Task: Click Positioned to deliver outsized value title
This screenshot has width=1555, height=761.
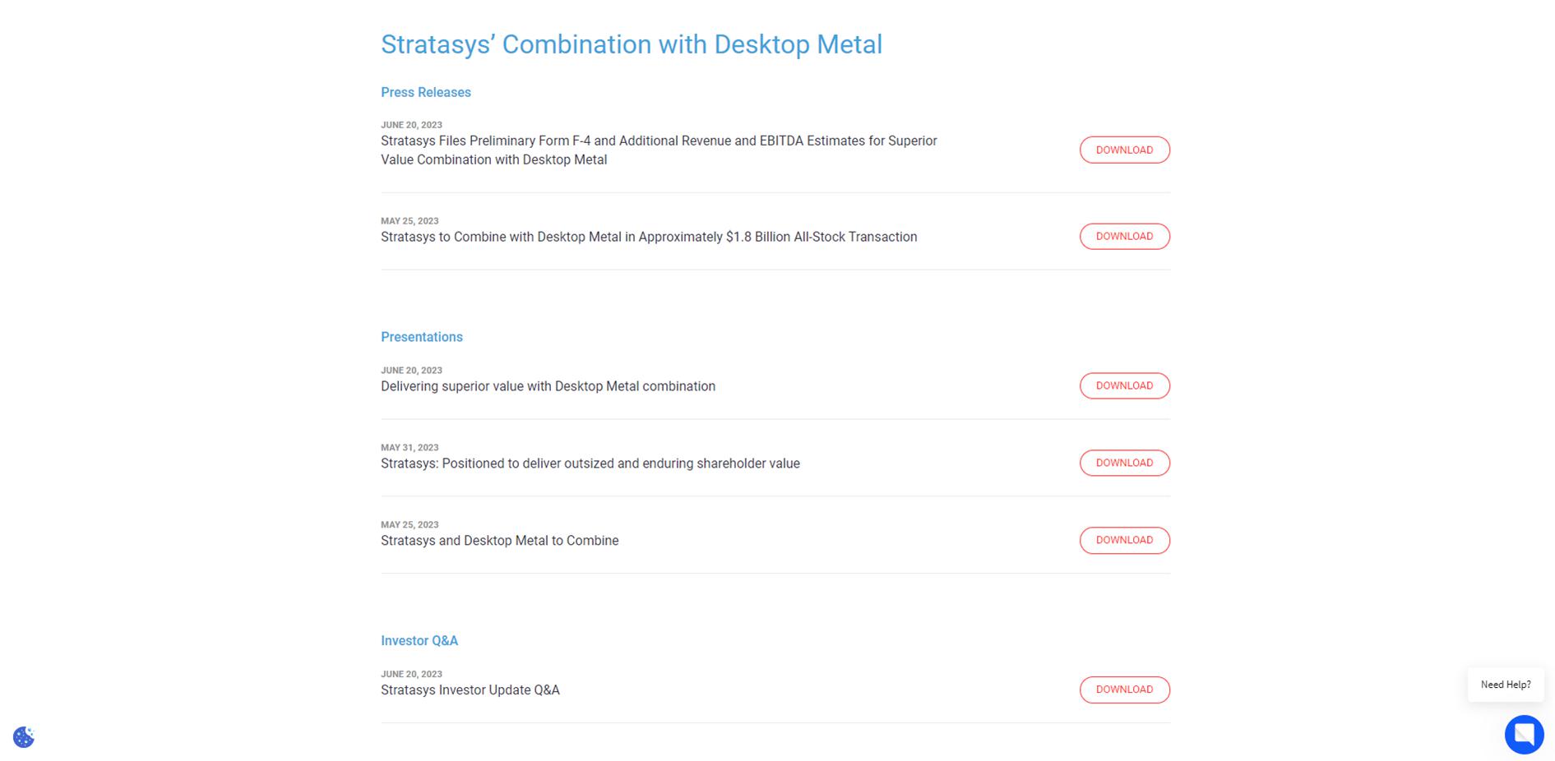Action: click(x=590, y=464)
